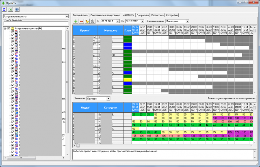The height and width of the screenshot is (167, 260).
Task: Click the employees grid horizontal scroll left arrow
Action: point(74,146)
